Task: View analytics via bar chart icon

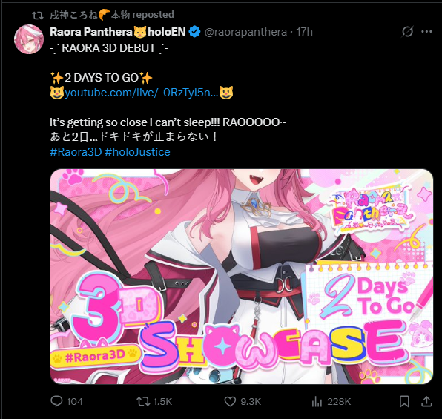Action: click(317, 401)
